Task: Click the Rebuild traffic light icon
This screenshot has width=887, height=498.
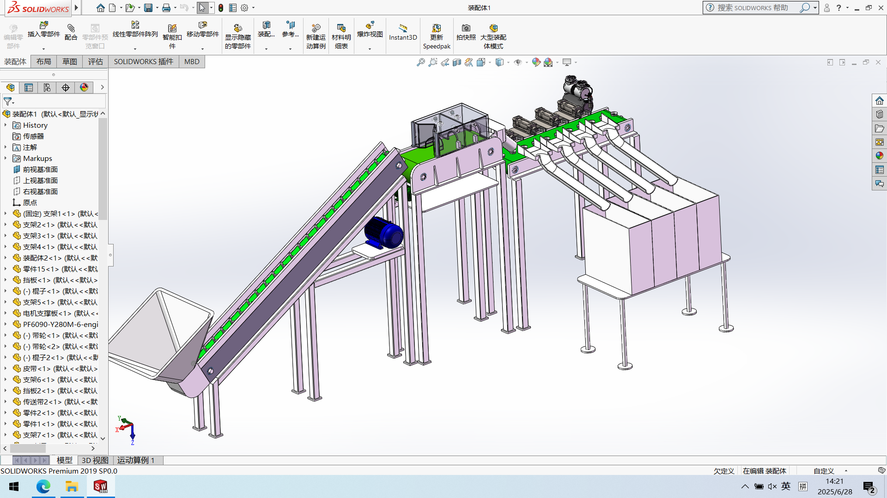Action: 221,8
